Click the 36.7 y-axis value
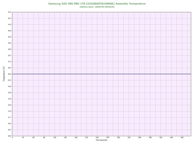Screen dimensions: 194x145 tap(10, 68)
